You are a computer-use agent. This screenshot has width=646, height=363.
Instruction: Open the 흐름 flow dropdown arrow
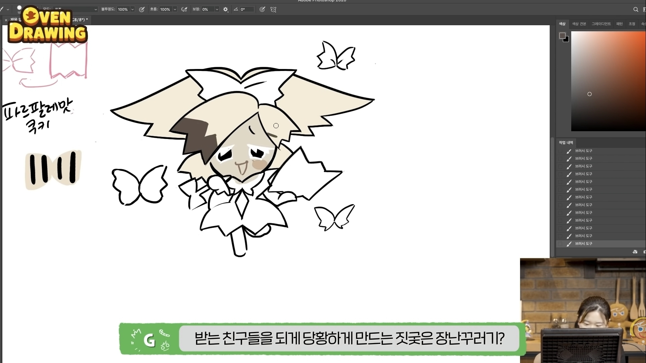[x=175, y=9]
